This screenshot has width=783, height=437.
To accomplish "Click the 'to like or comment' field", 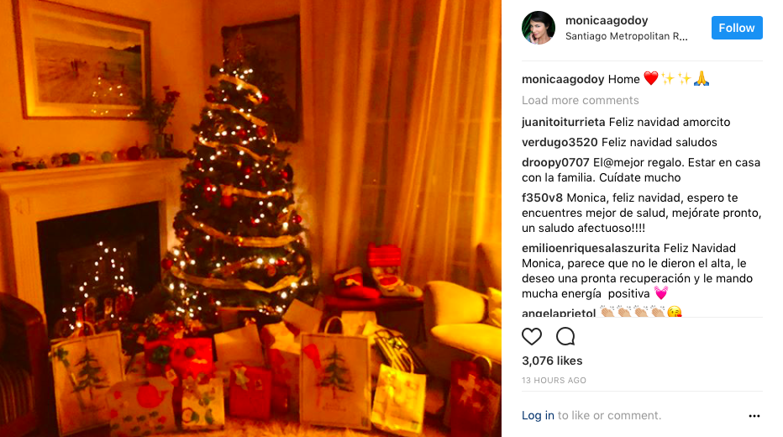I will pyautogui.click(x=609, y=415).
